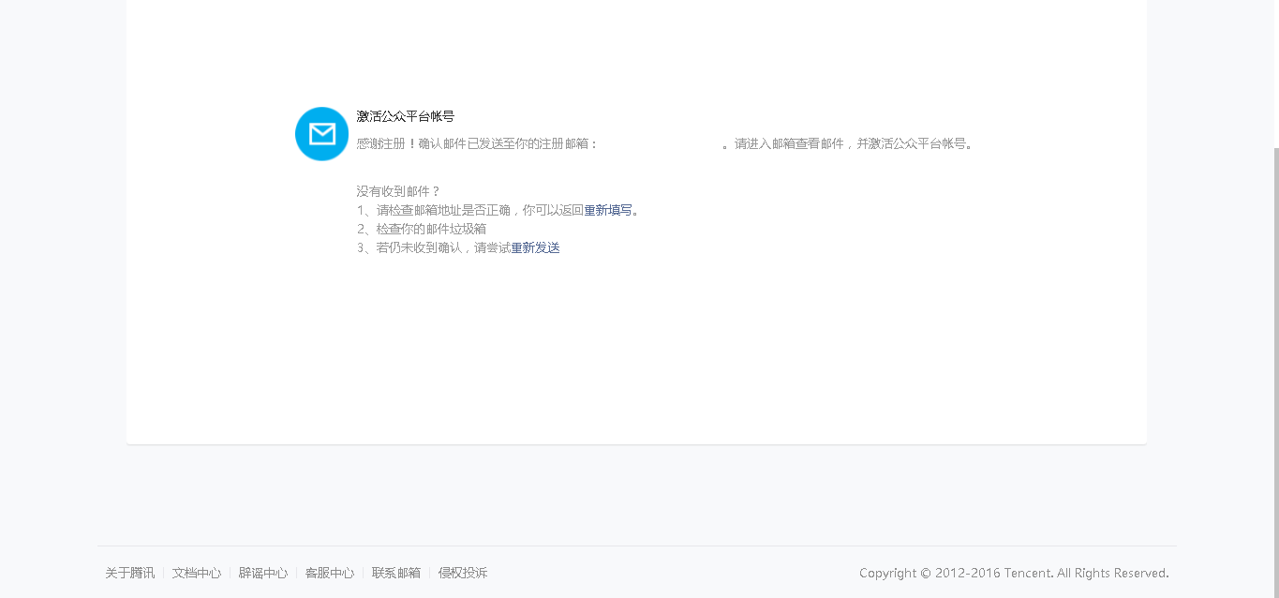Image resolution: width=1279 pixels, height=598 pixels.
Task: Open the 侵权投诉 complaint link
Action: 463,573
